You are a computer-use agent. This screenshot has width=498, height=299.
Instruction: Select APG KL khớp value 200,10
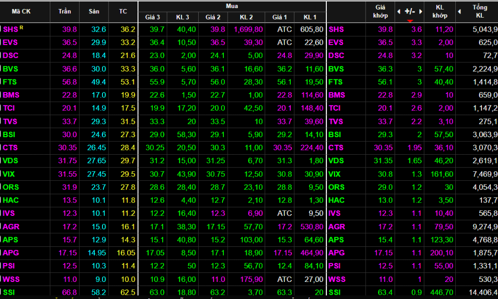[x=442, y=252]
